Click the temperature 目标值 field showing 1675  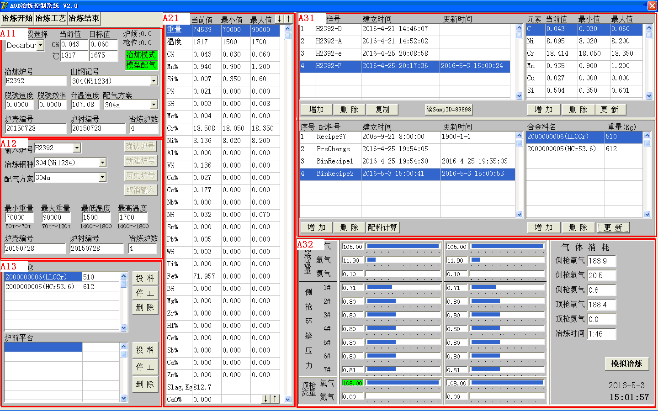[104, 55]
